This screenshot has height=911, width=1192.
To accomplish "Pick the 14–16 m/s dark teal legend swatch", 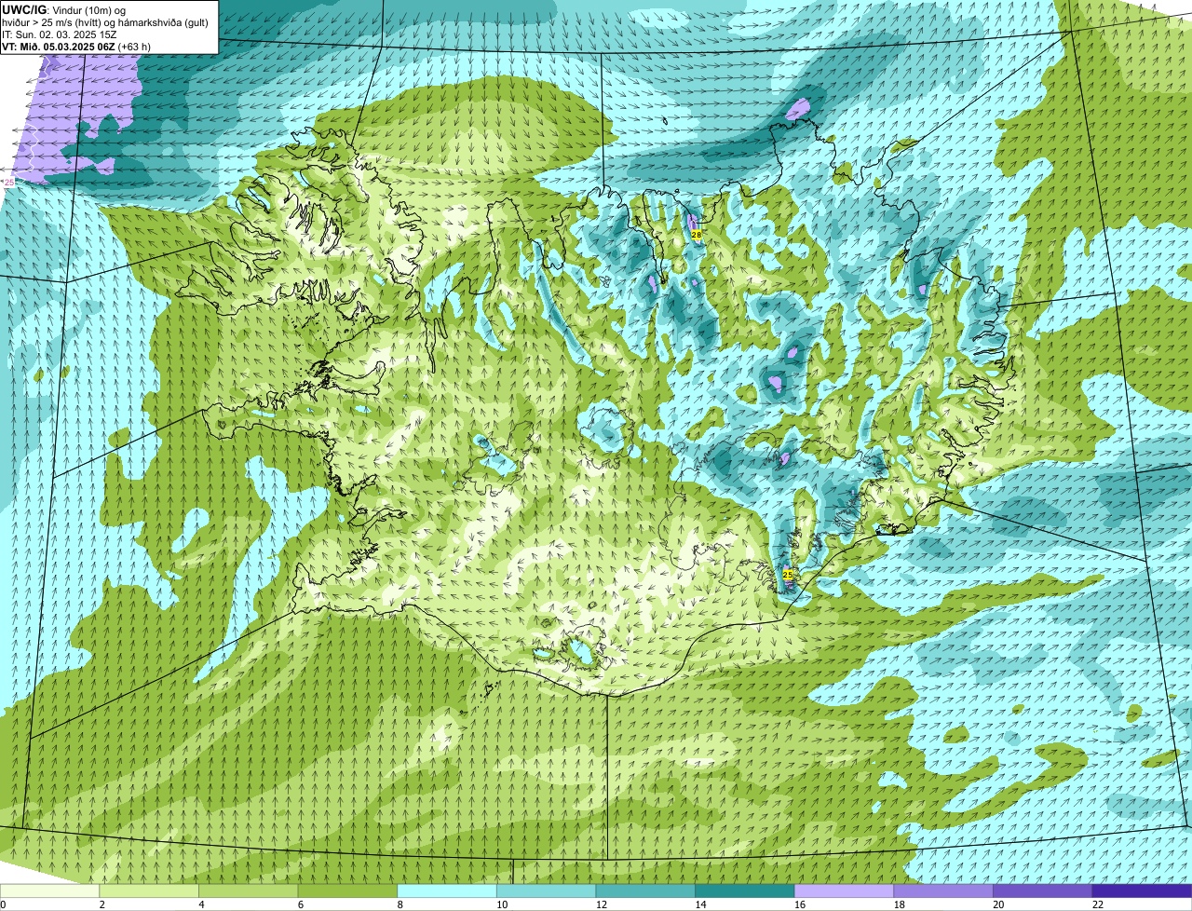I will click(745, 891).
